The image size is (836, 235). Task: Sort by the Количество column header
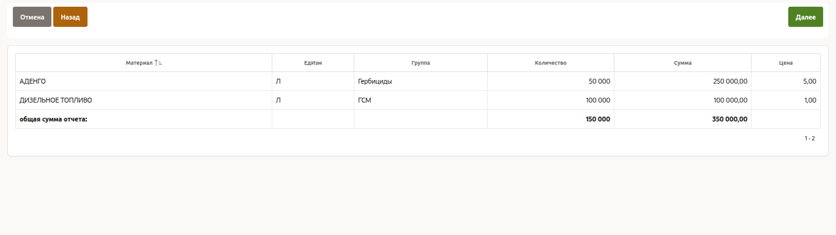551,63
